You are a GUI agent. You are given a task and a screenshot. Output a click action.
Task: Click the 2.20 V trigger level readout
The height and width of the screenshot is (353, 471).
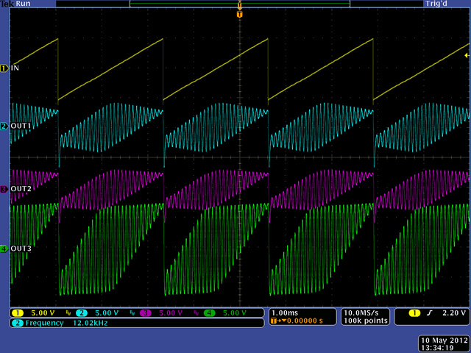tap(453, 313)
